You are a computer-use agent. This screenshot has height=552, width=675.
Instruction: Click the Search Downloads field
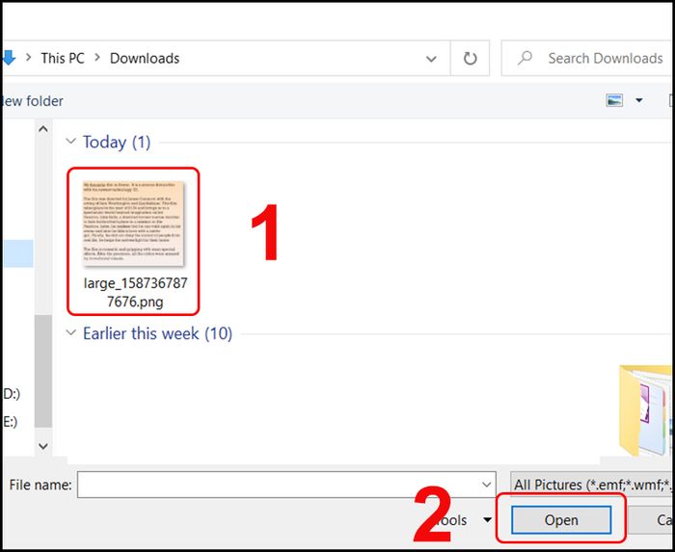(x=588, y=58)
